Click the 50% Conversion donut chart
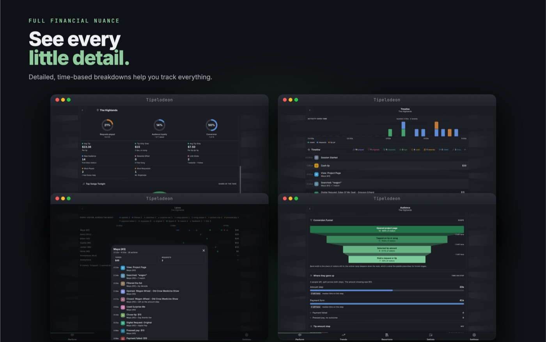 tap(211, 125)
